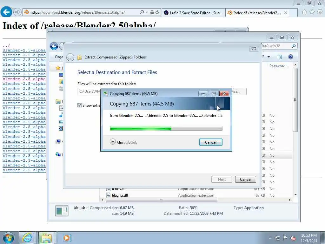
Task: Open the network tray icon
Action: click(x=277, y=238)
